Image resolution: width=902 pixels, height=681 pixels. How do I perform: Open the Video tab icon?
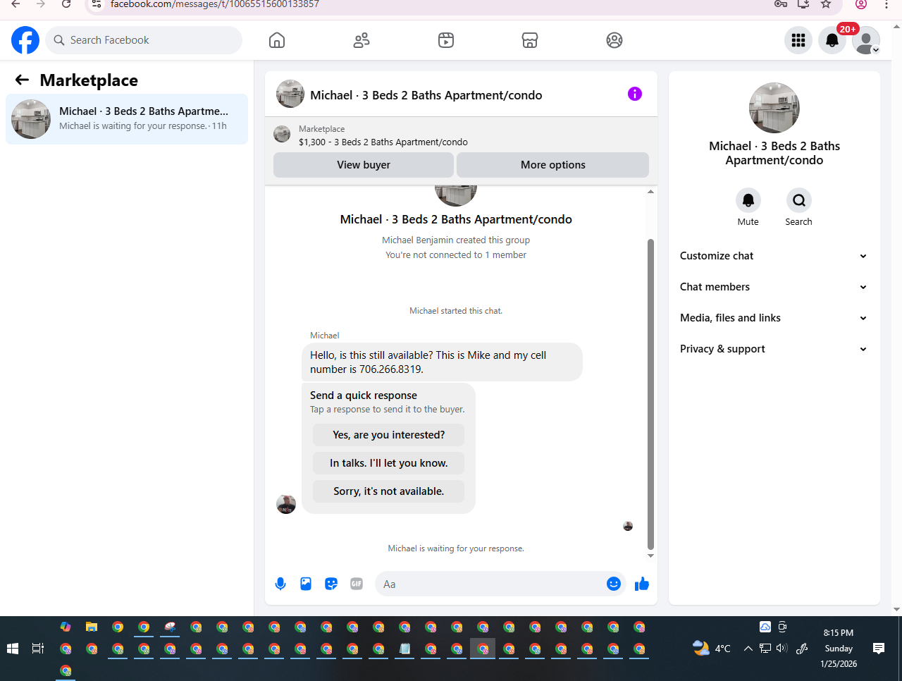pyautogui.click(x=446, y=40)
